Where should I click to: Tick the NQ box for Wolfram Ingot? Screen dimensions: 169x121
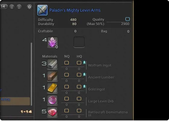66,63
